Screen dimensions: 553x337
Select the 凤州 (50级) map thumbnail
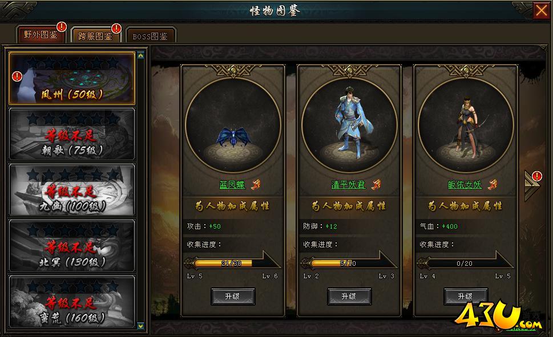(72, 78)
